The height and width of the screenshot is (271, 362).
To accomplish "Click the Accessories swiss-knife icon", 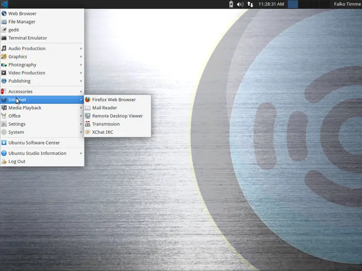I will coord(4,92).
